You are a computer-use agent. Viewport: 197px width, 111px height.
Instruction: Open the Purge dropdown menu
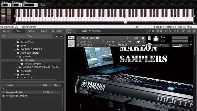click(x=139, y=42)
